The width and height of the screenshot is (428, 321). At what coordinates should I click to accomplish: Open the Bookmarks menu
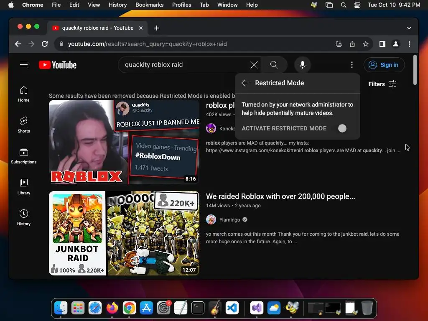[149, 5]
